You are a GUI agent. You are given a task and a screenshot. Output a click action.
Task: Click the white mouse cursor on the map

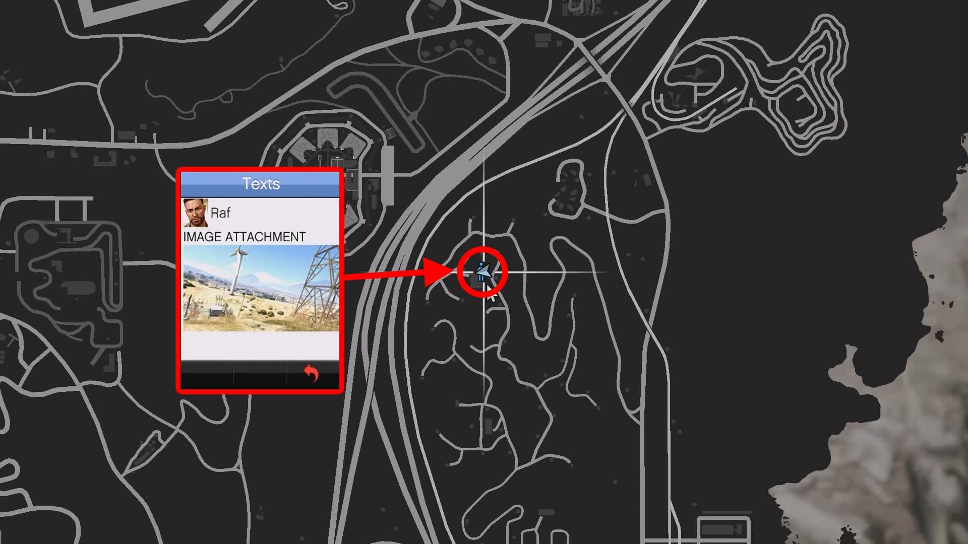coord(491,295)
